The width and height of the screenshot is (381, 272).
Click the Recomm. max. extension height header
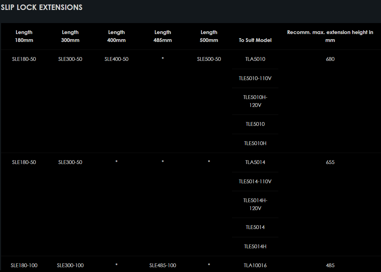(330, 36)
